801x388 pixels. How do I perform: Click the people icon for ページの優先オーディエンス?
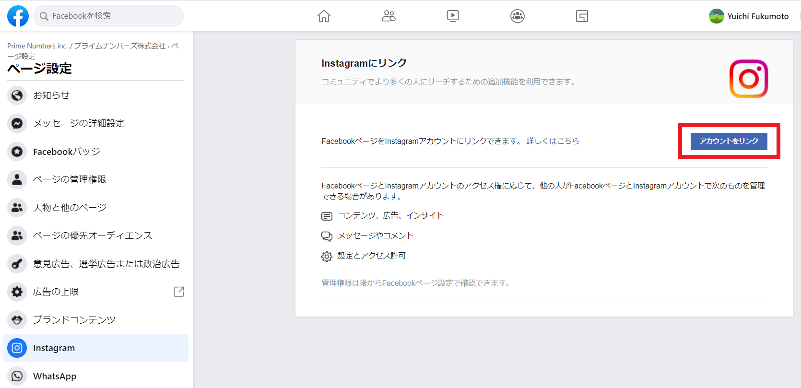(17, 235)
